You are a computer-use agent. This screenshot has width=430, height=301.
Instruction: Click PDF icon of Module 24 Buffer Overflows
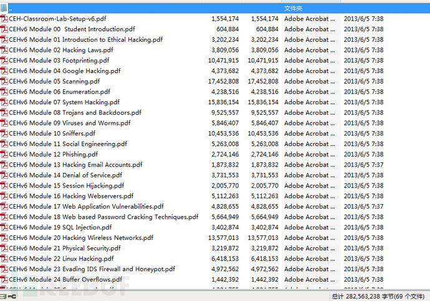[4, 280]
